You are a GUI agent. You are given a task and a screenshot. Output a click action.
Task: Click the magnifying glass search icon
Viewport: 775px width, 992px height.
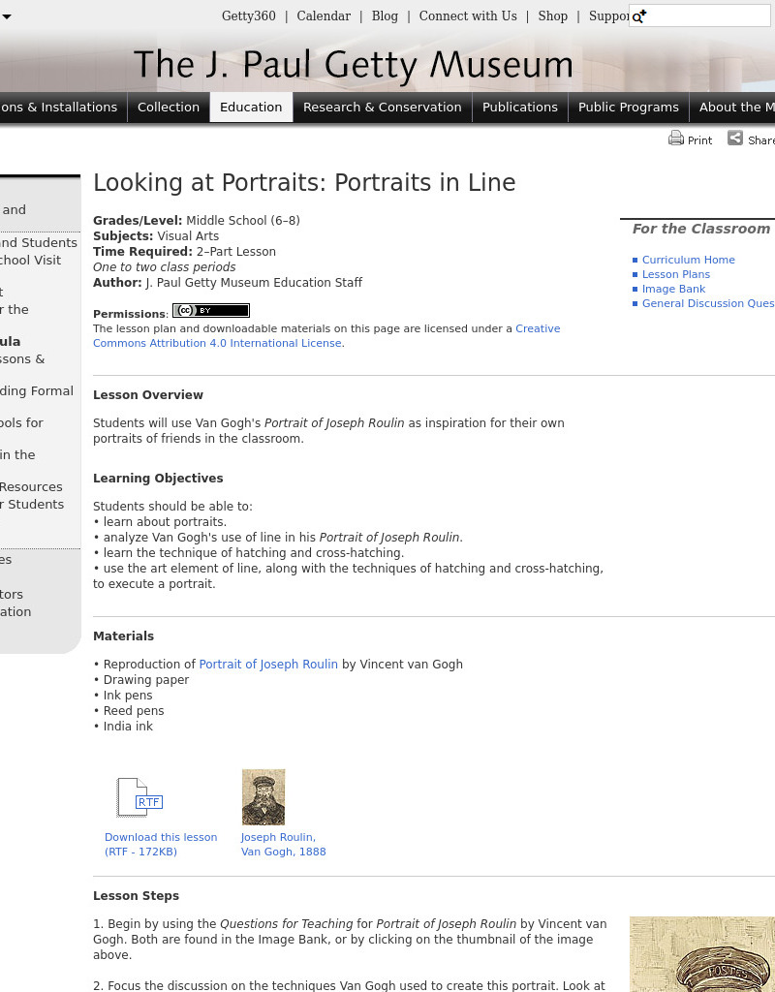coord(638,15)
